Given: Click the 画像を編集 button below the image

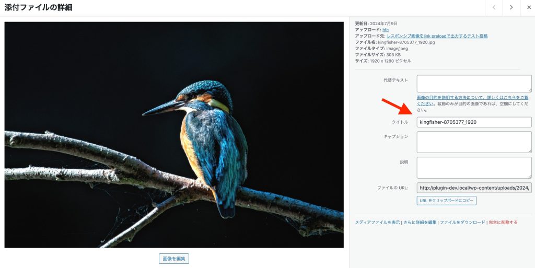Looking at the screenshot, I should [x=174, y=259].
